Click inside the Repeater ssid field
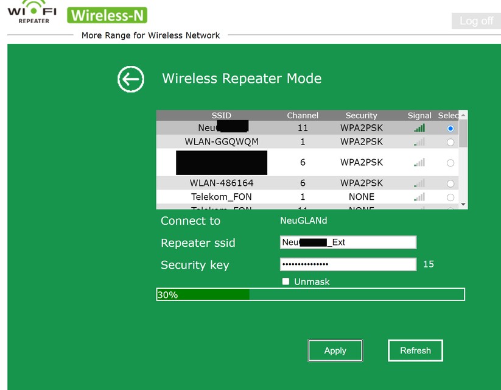Viewport: 501px width, 390px height. pyautogui.click(x=348, y=242)
